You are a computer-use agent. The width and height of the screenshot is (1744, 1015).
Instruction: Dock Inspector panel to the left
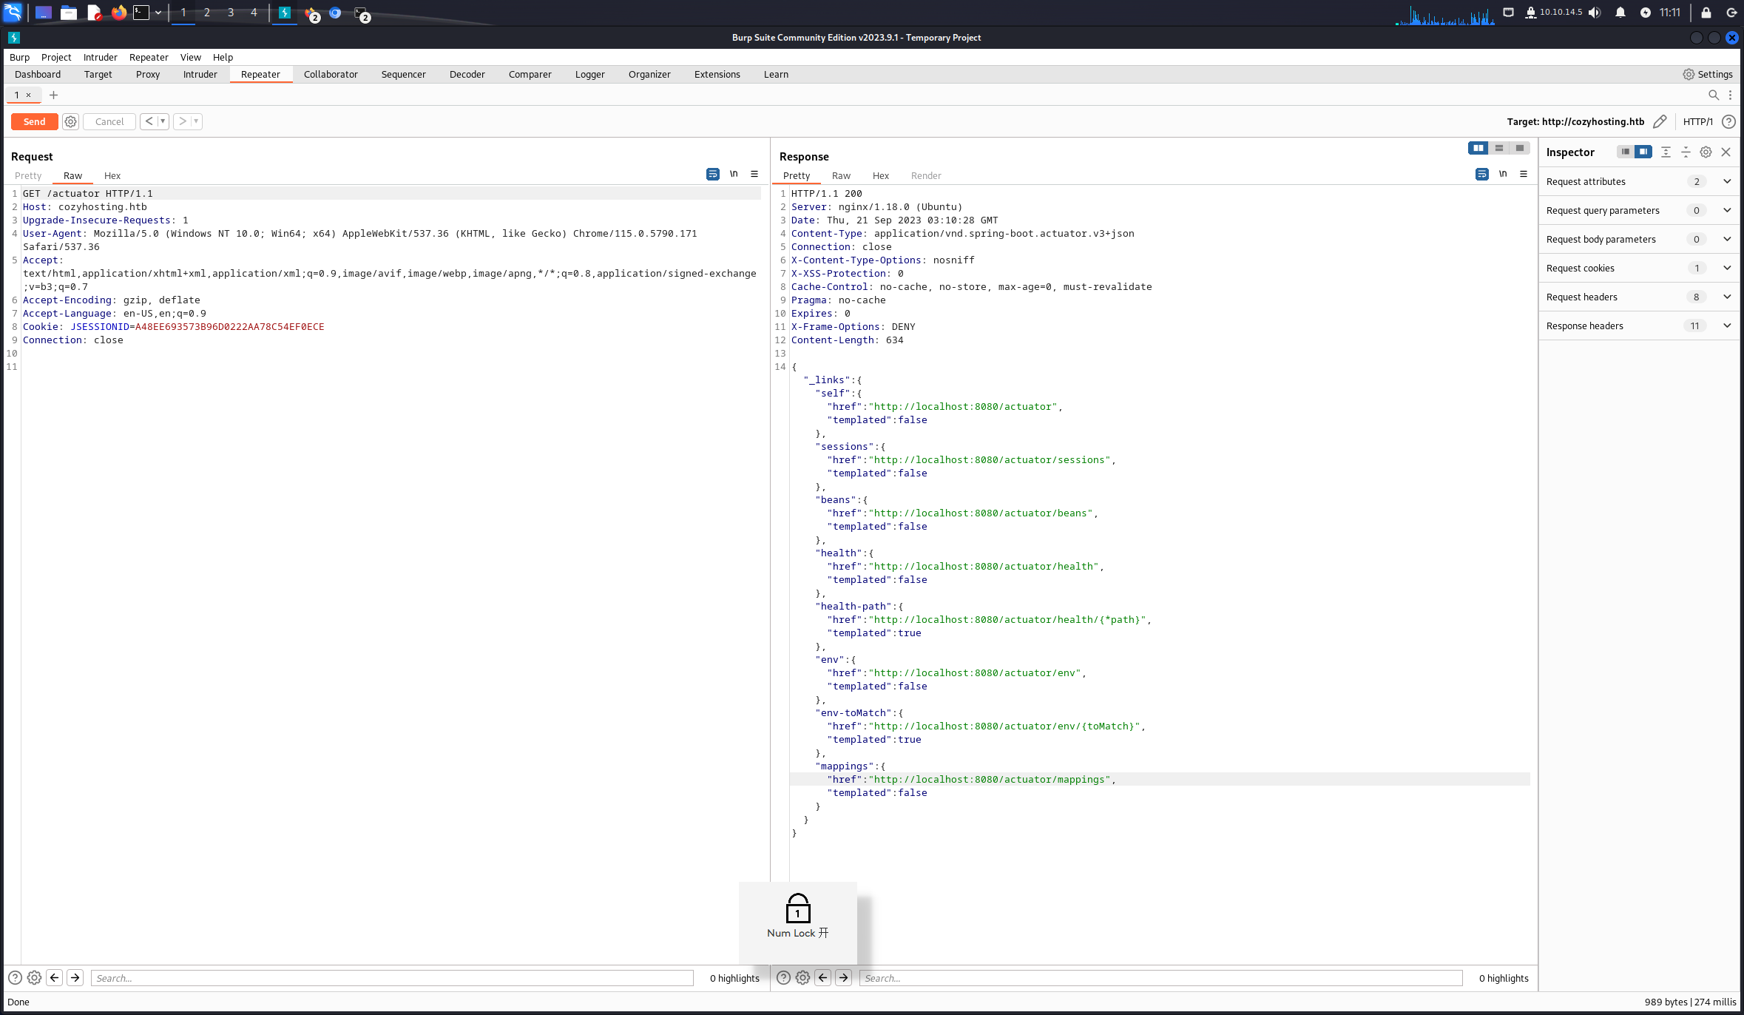pyautogui.click(x=1625, y=152)
